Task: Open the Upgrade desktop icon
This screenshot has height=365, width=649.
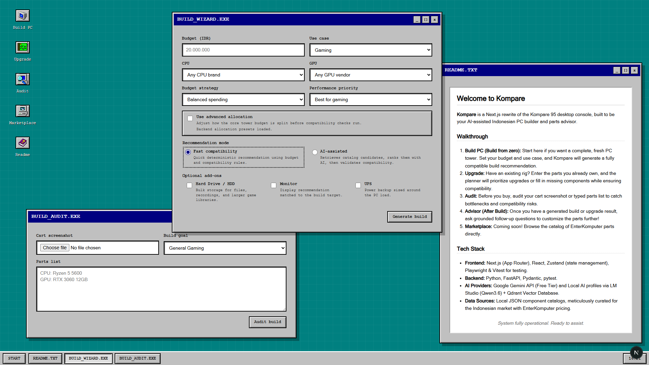Action: (x=23, y=51)
